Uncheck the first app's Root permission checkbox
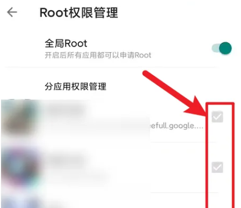 click(217, 117)
